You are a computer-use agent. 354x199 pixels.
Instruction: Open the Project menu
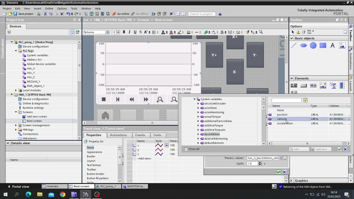(x=7, y=9)
